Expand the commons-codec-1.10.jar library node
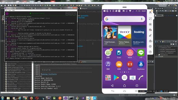 click(4, 90)
